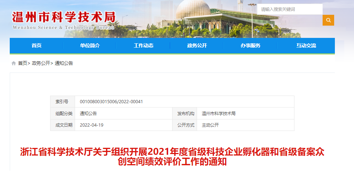Click the home icon in breadcrumb
The image size is (354, 171).
(x=14, y=63)
